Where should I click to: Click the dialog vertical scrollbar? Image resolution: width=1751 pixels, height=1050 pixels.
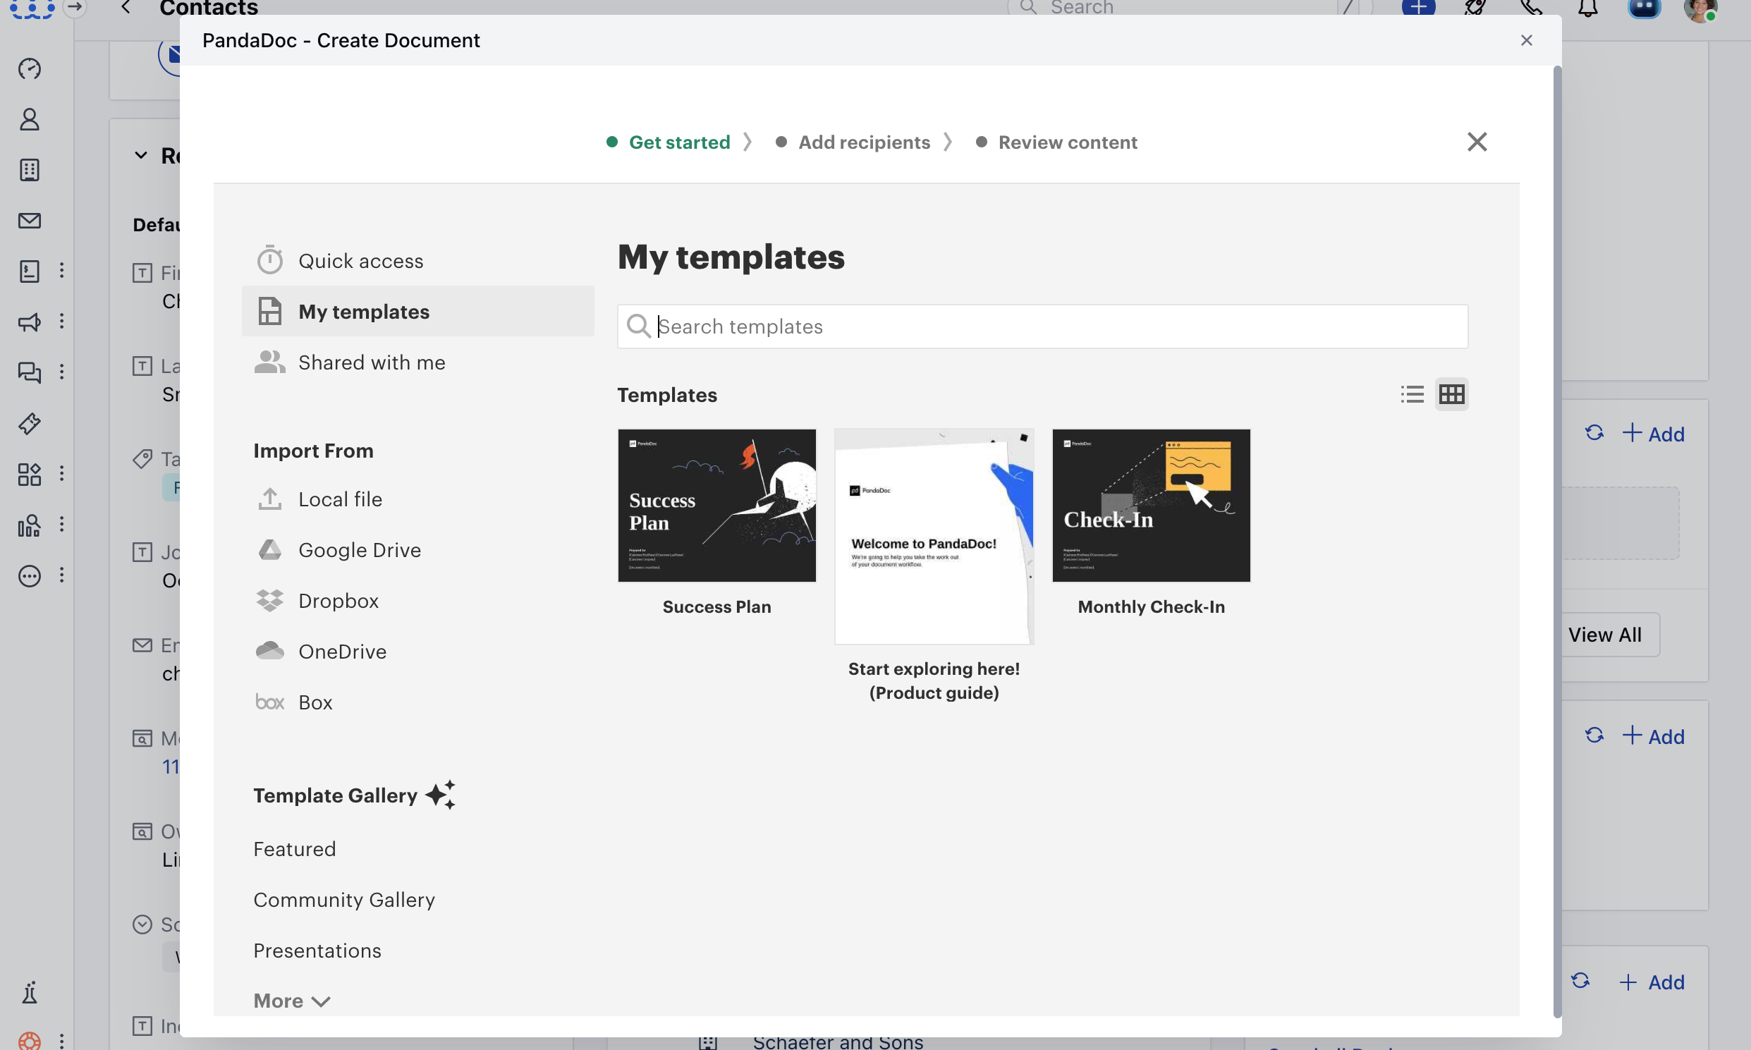point(1556,542)
